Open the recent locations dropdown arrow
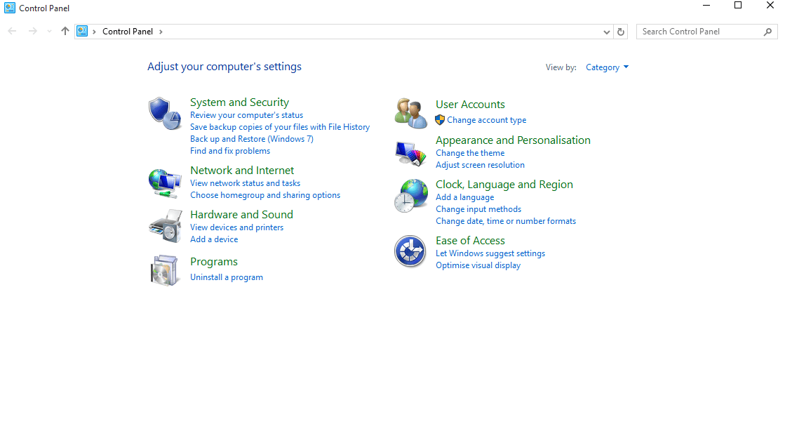 click(49, 31)
